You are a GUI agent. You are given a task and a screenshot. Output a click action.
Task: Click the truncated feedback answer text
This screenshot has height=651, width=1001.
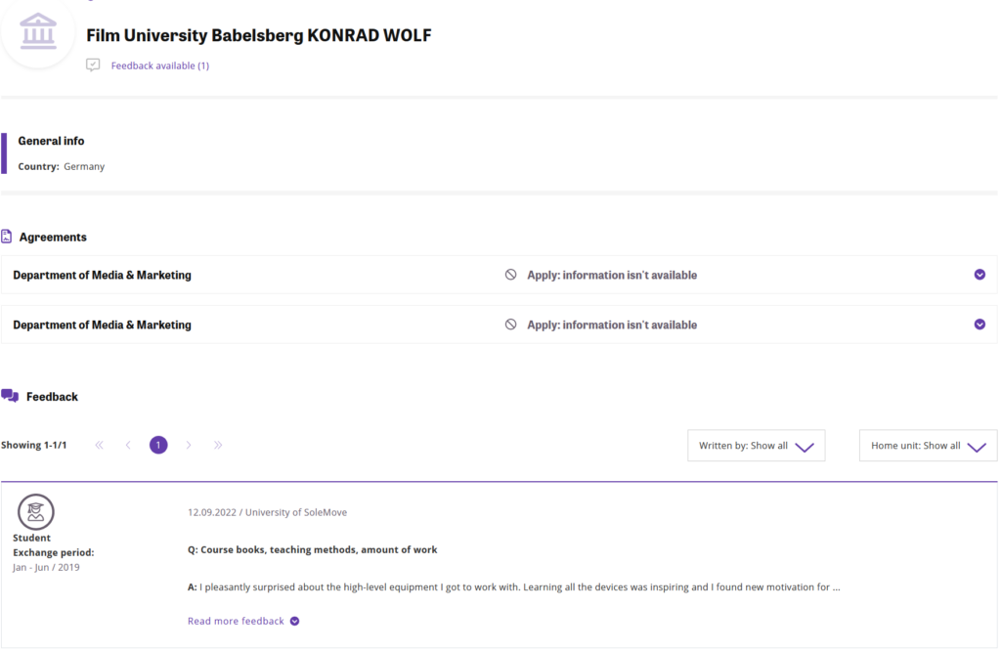click(514, 587)
